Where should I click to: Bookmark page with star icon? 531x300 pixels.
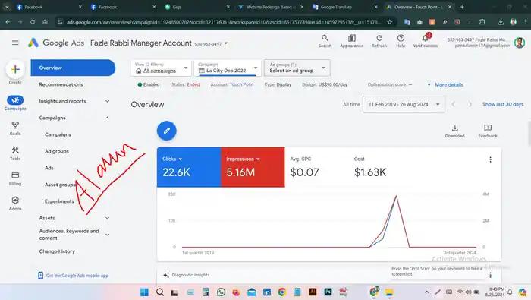[x=389, y=22]
